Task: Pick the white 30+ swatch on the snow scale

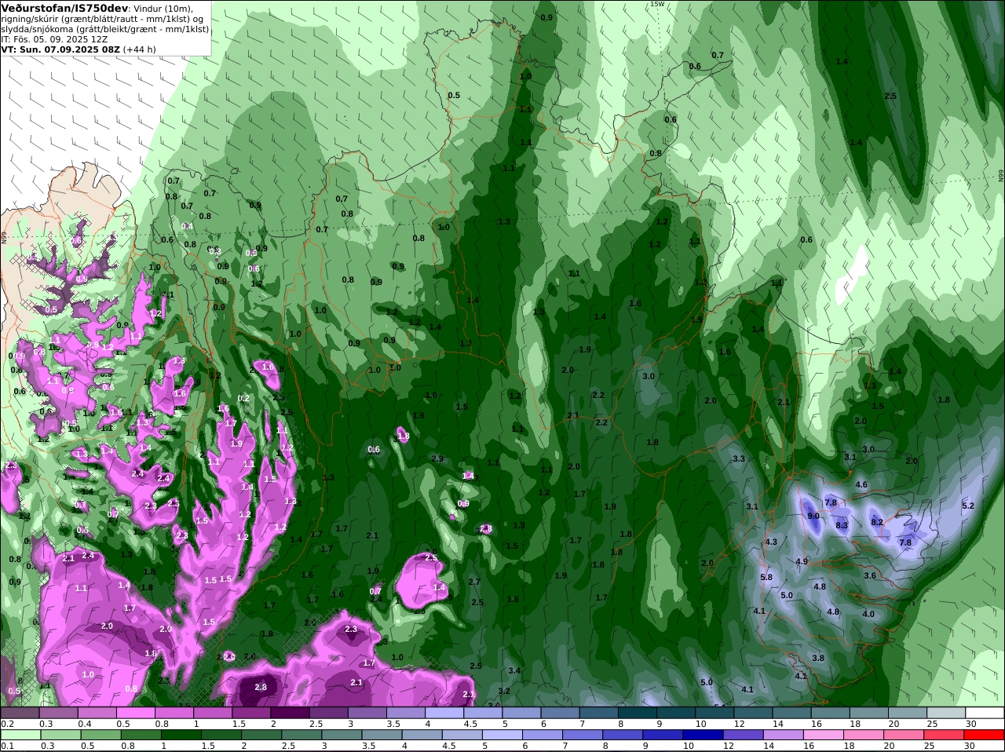Action: pos(985,713)
